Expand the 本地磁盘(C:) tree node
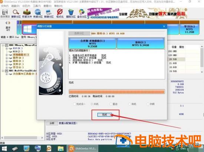The image size is (204, 152). pyautogui.click(x=7, y=55)
